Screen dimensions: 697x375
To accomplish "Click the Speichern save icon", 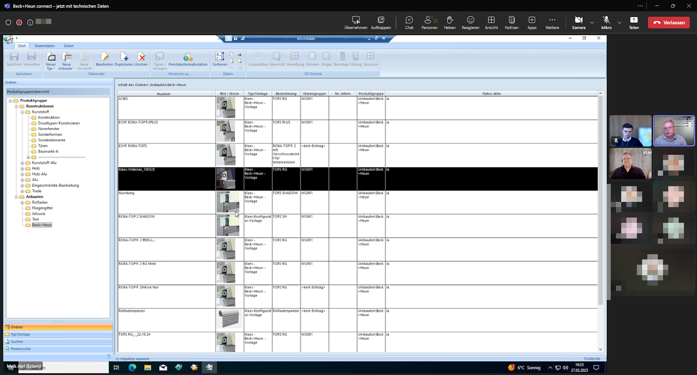I will 14,57.
